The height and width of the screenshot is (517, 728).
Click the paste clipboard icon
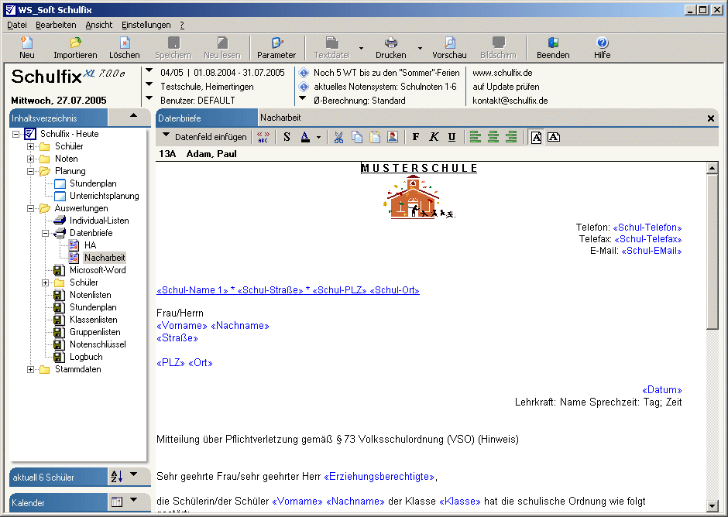(375, 137)
